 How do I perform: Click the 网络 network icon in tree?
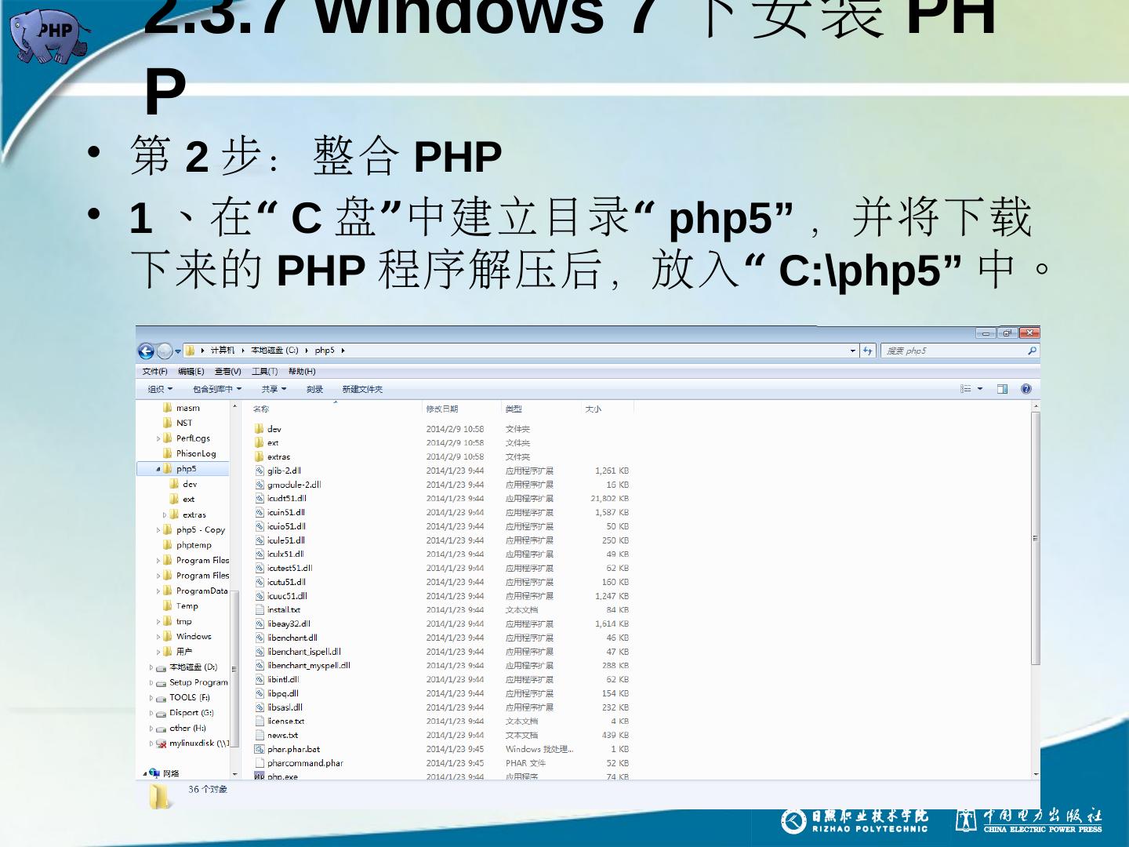pos(154,773)
